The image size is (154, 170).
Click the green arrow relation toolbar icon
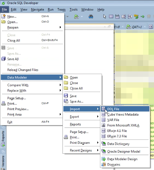click(x=142, y=17)
